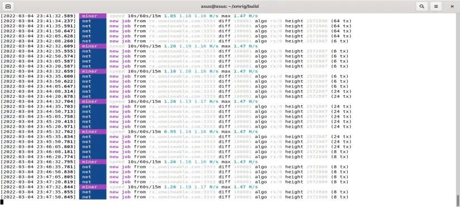
Task: Click the miner tag at 23:44:32.704
Action: coord(93,102)
